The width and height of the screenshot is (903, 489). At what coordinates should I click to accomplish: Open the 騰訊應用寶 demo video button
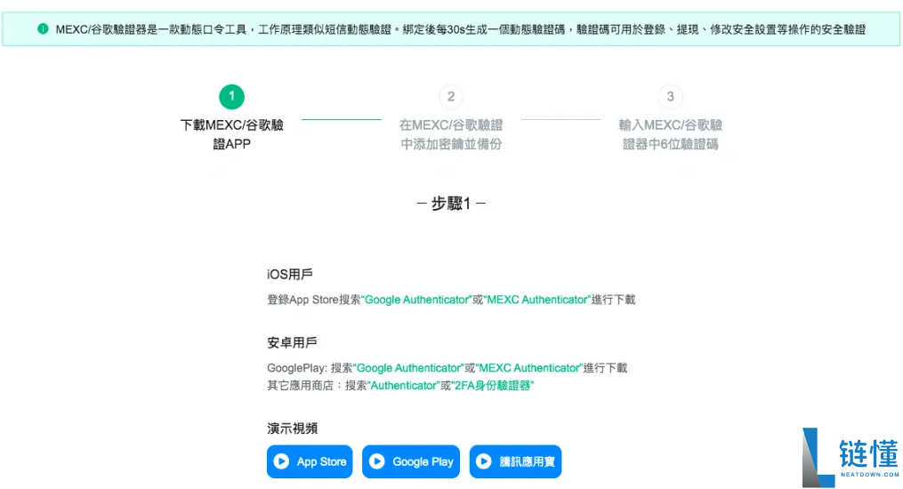pos(515,461)
